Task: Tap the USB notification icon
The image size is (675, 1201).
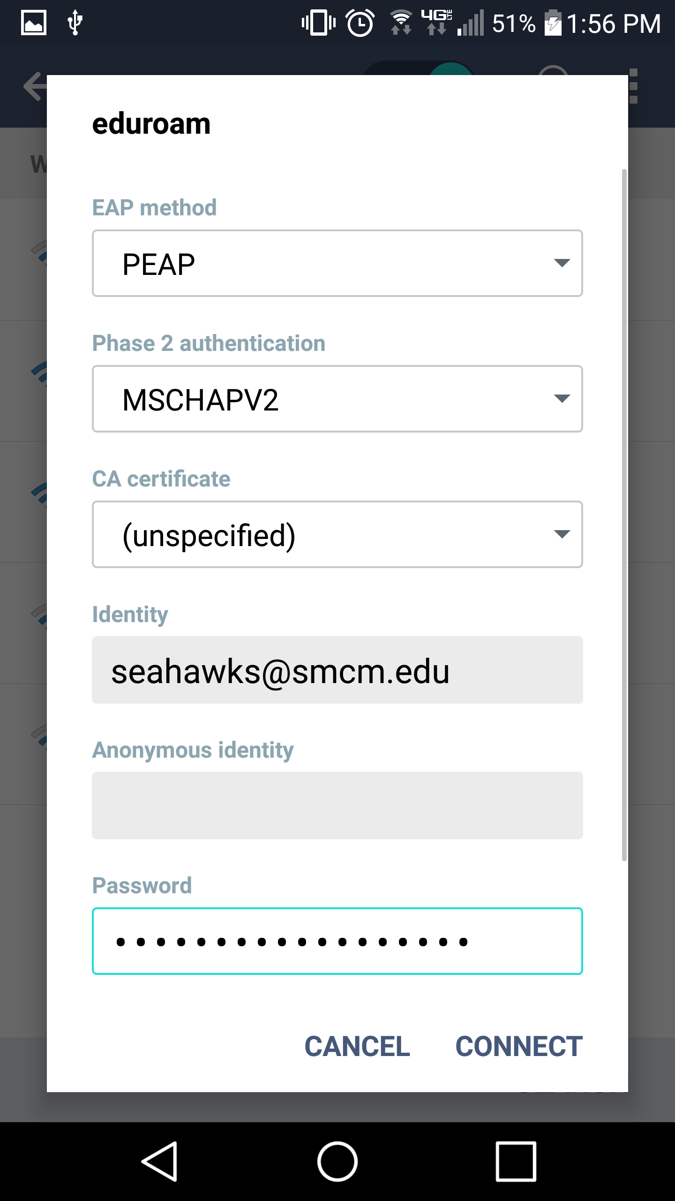Action: click(75, 23)
